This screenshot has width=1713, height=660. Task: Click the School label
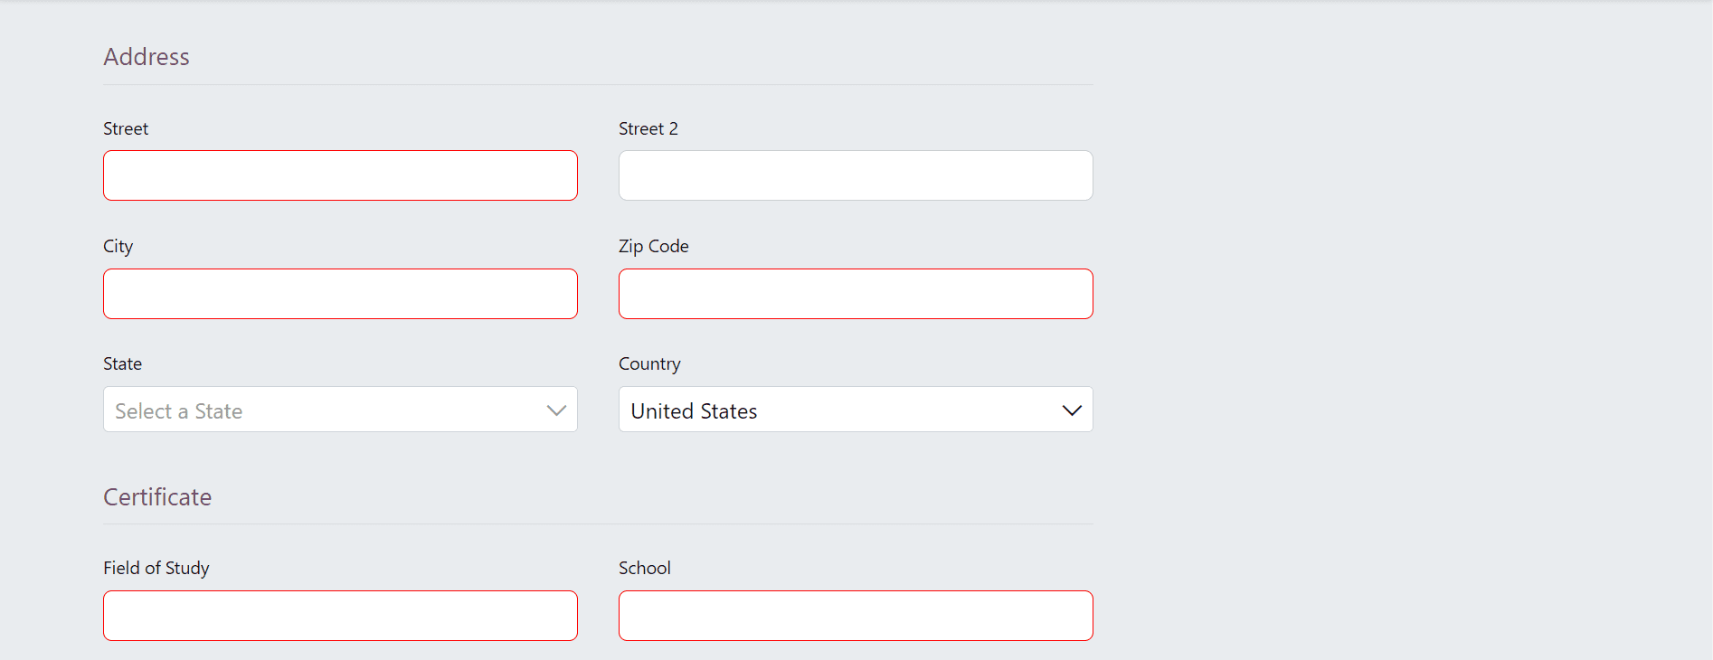click(x=644, y=568)
